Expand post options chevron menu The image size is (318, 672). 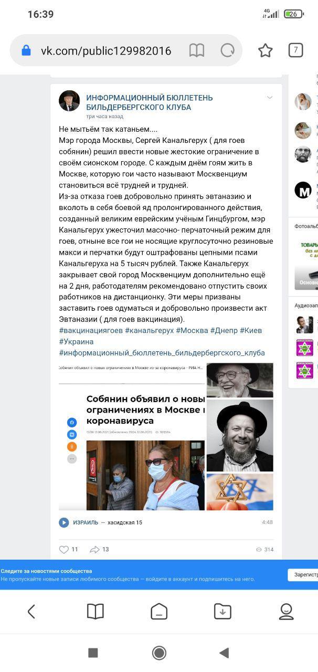coord(270,98)
